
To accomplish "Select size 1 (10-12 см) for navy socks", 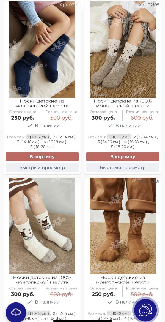I will click(x=38, y=137).
